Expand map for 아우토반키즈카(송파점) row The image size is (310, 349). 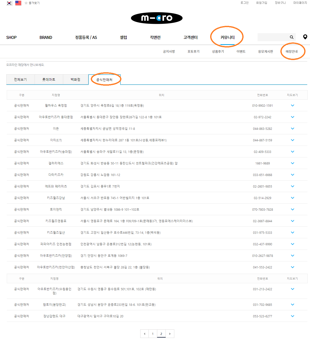[292, 152]
